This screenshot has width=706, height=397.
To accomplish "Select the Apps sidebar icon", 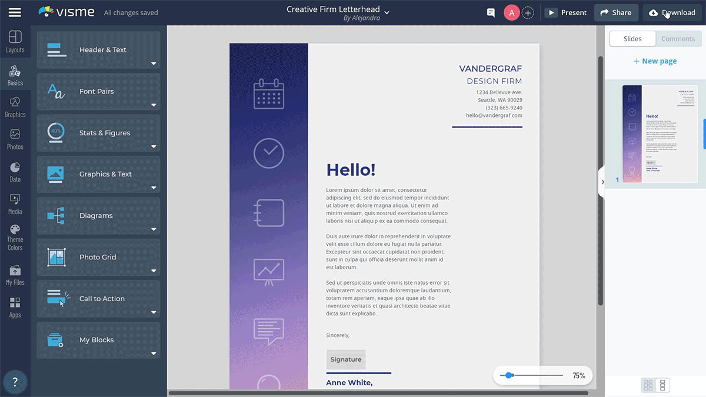I will click(x=15, y=306).
